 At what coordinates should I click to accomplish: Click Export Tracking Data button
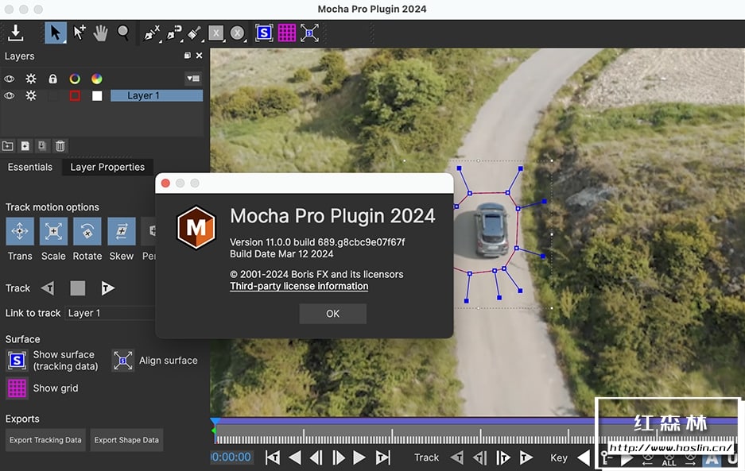(x=45, y=440)
